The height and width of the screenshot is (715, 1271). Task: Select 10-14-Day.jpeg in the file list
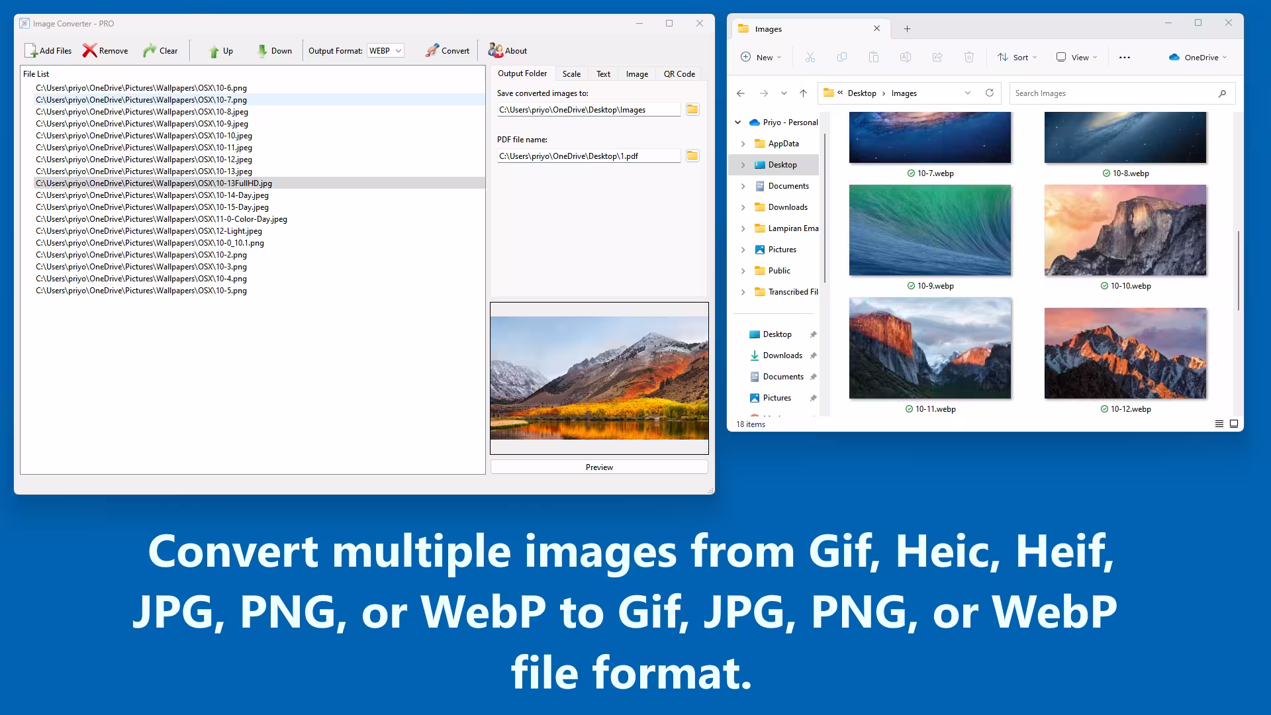259,195
